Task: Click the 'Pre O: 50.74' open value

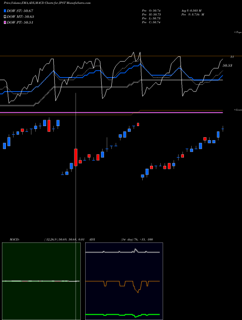Action: click(151, 10)
